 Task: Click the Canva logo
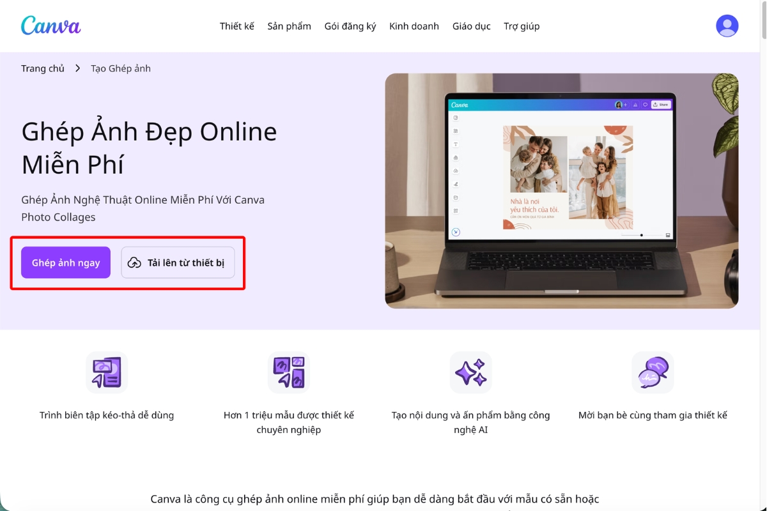50,26
